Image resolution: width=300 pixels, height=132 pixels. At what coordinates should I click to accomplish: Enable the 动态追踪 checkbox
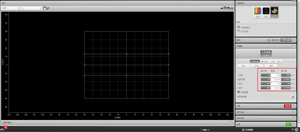[238, 92]
